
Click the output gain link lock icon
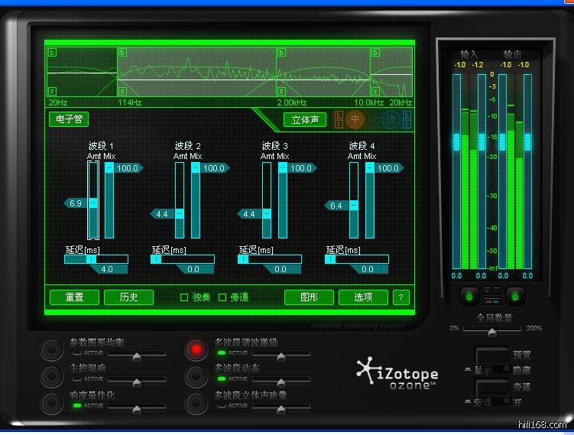516,295
